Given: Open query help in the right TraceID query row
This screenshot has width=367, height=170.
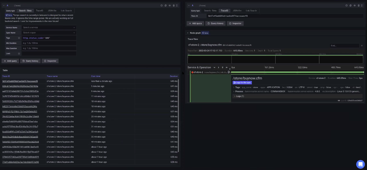Looking at the screenshot, I should tap(347, 5).
